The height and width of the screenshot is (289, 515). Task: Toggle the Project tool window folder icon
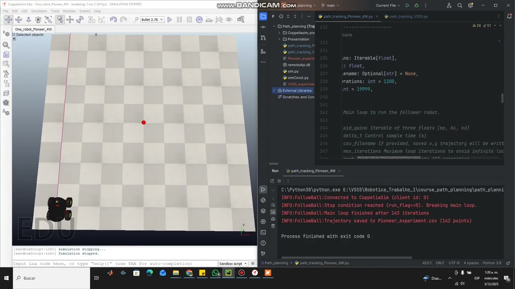(263, 16)
